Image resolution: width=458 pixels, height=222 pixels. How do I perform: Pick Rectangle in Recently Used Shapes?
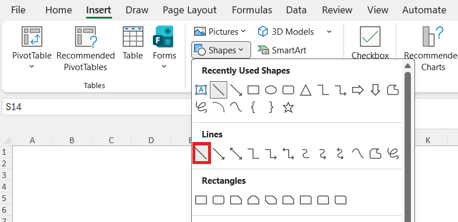click(253, 90)
